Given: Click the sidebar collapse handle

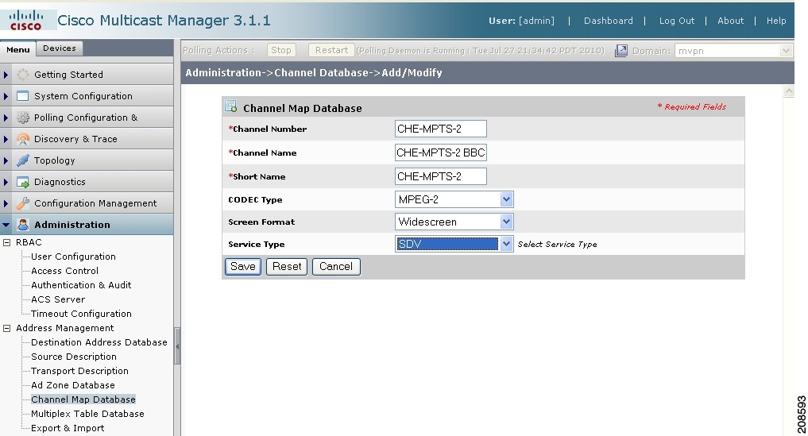Looking at the screenshot, I should coord(177,346).
